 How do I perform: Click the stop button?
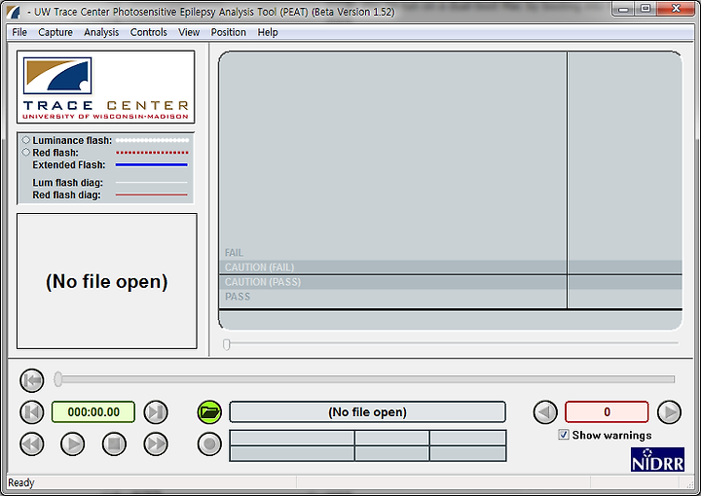coord(114,444)
